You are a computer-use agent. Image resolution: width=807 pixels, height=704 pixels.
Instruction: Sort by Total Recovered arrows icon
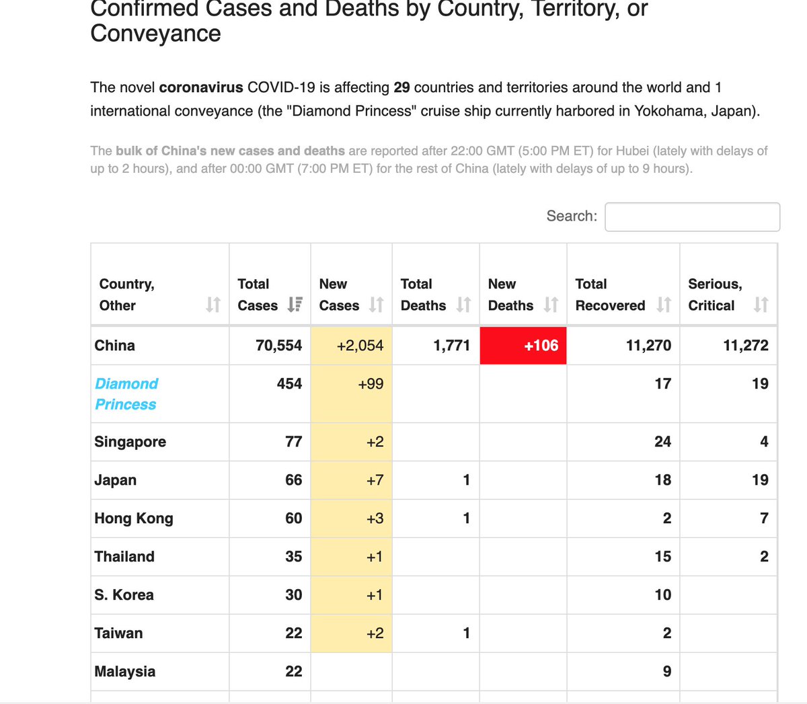(664, 305)
